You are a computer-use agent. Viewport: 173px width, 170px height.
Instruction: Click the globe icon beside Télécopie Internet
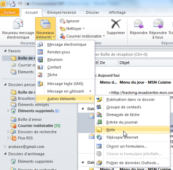[99, 137]
